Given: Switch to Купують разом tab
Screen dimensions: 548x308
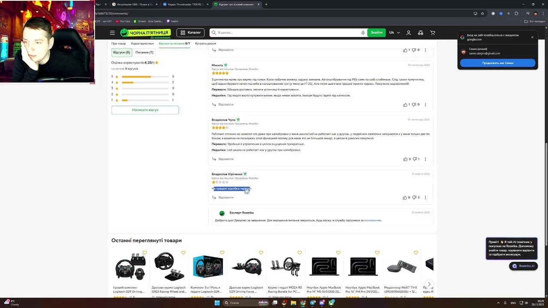Looking at the screenshot, I should point(205,44).
